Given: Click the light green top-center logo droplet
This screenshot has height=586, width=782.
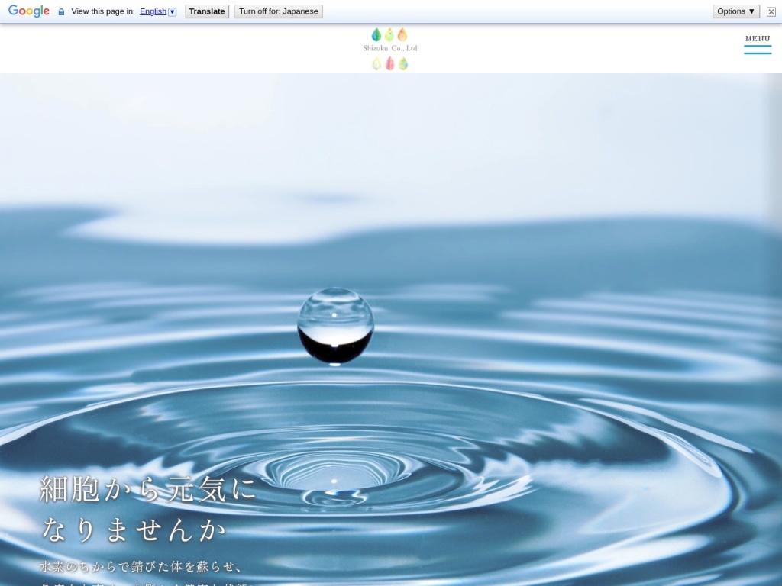Looking at the screenshot, I should coord(389,35).
